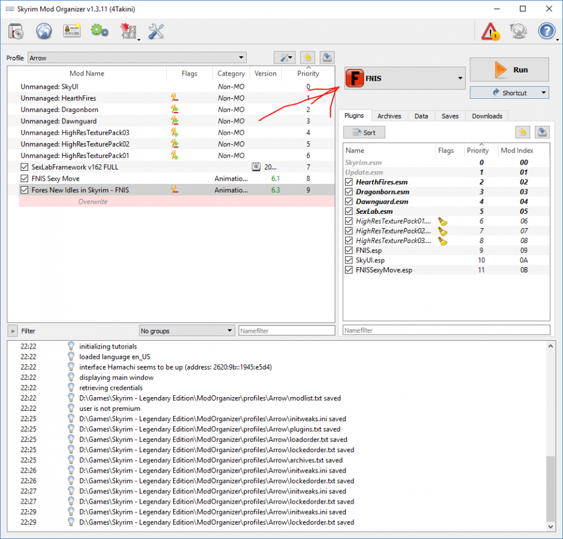Uncheck the FNIS Sexy Move mod

coord(25,178)
